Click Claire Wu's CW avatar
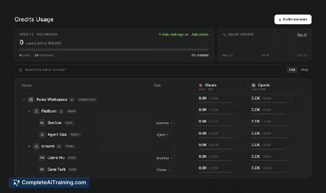326x193 pixels. click(42, 158)
